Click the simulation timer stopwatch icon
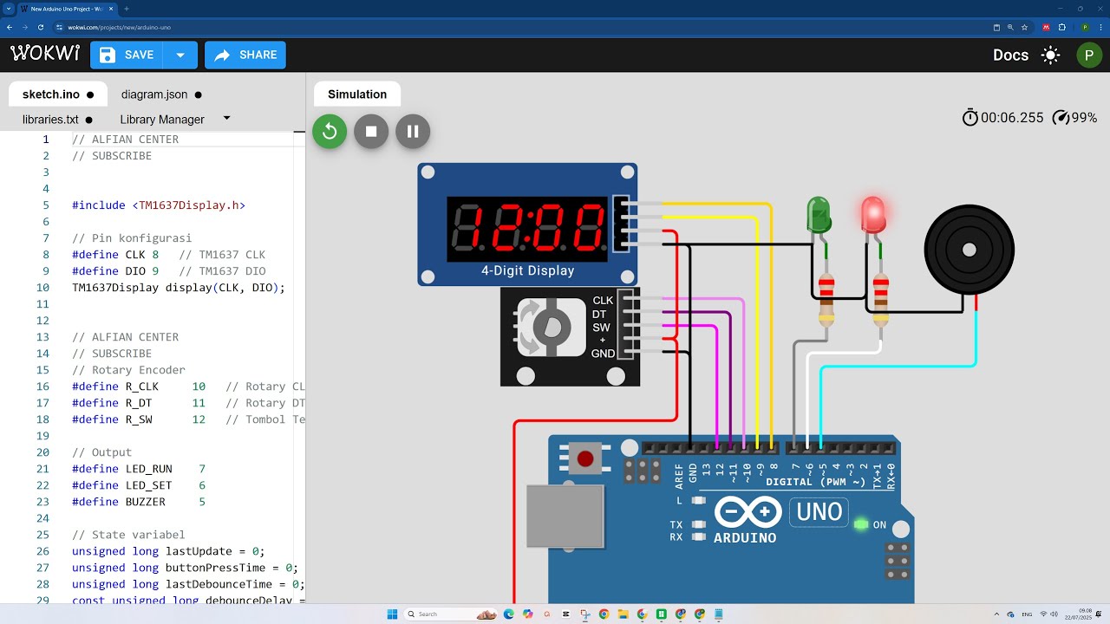This screenshot has height=624, width=1110. click(970, 118)
